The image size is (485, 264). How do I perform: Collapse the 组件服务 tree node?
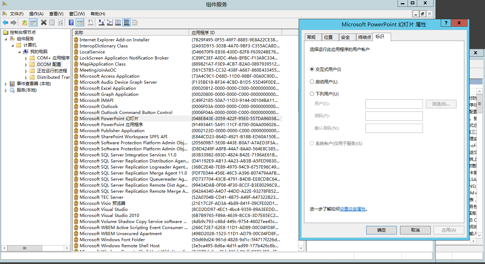pyautogui.click(x=6, y=39)
